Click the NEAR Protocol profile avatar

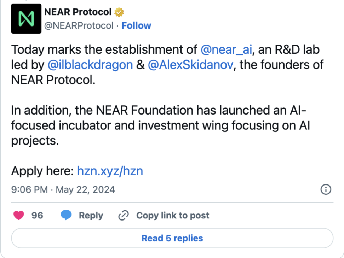[27, 18]
